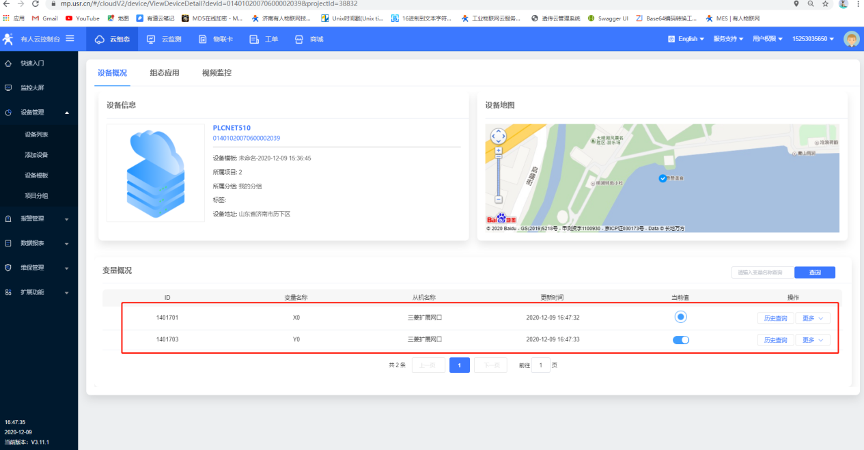Expand 更多 dropdown for X0 row
This screenshot has width=864, height=450.
pyautogui.click(x=812, y=318)
